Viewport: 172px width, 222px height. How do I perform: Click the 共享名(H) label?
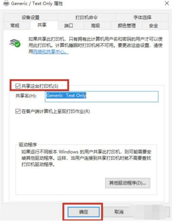click(26, 96)
